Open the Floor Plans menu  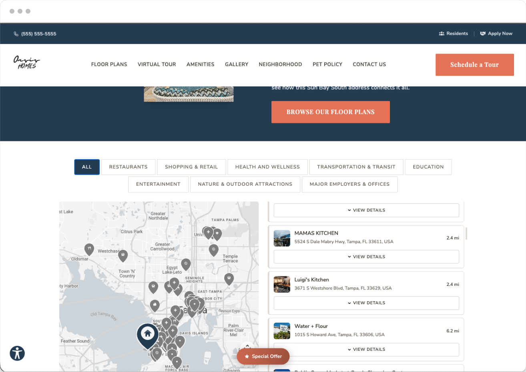click(109, 64)
